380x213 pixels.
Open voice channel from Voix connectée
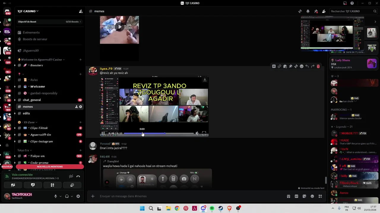pos(22,175)
